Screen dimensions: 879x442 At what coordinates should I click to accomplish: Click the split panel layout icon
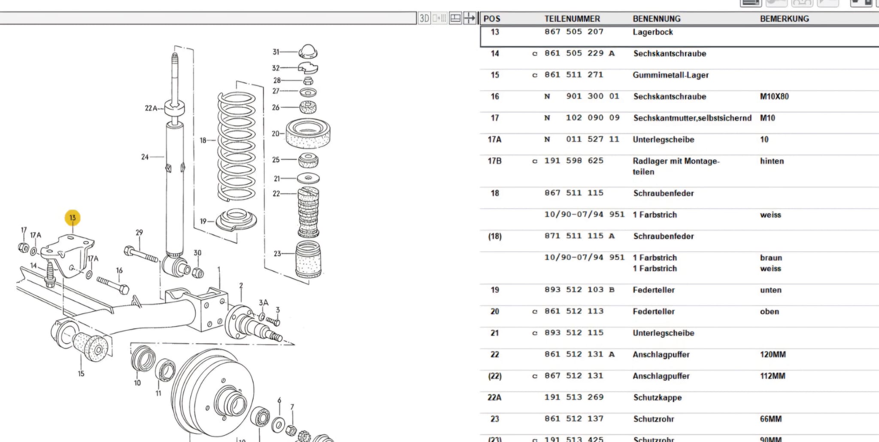coord(455,18)
